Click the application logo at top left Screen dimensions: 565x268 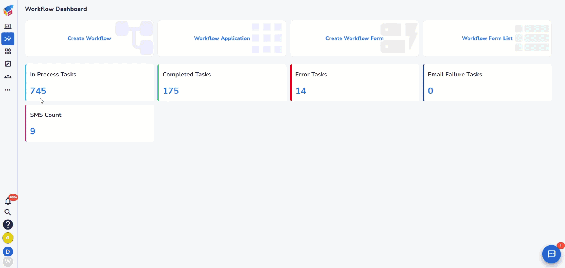[x=8, y=10]
